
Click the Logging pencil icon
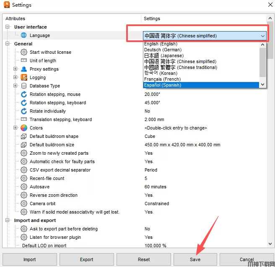[x=23, y=77]
